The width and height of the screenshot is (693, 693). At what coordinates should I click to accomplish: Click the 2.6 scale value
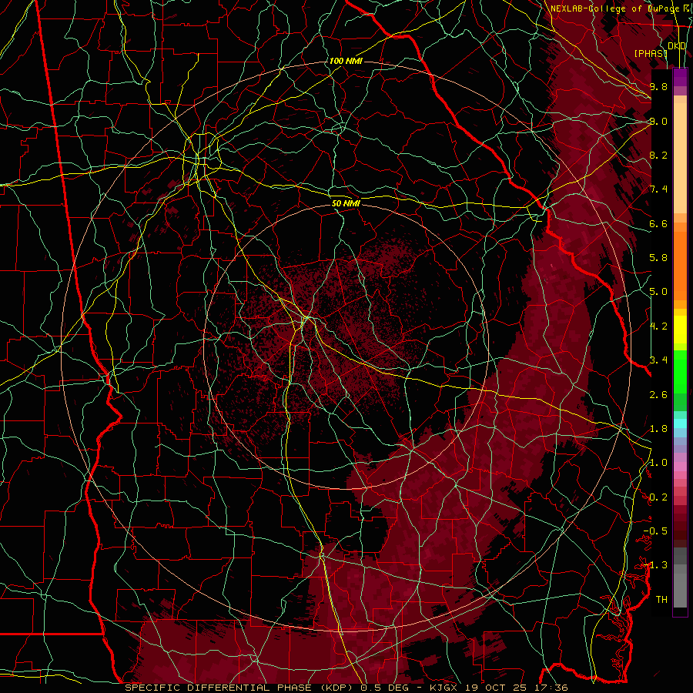pyautogui.click(x=658, y=395)
